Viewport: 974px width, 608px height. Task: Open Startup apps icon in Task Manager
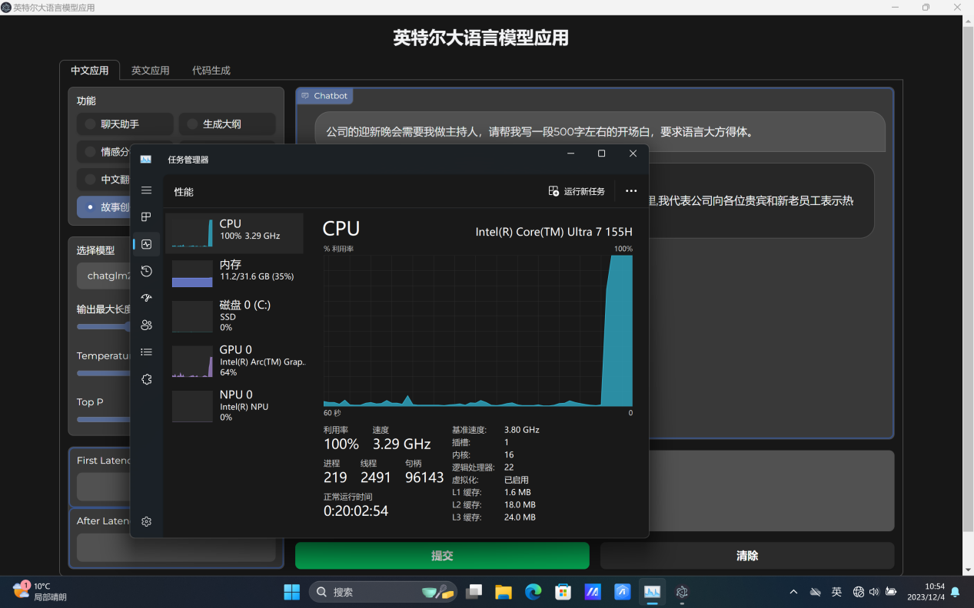[146, 298]
